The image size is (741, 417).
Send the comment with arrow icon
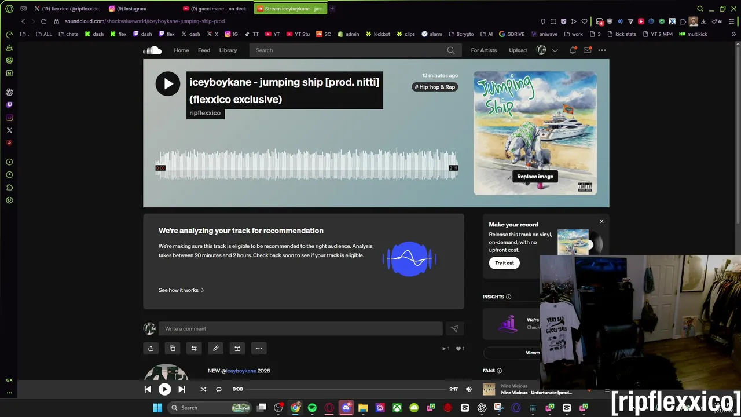tap(454, 328)
